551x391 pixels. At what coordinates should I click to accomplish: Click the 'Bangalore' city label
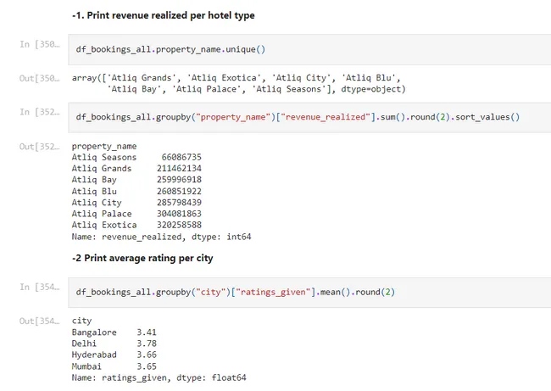point(94,332)
